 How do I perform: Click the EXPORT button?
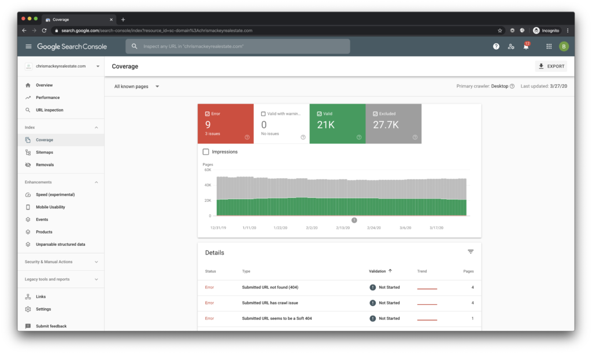click(551, 67)
